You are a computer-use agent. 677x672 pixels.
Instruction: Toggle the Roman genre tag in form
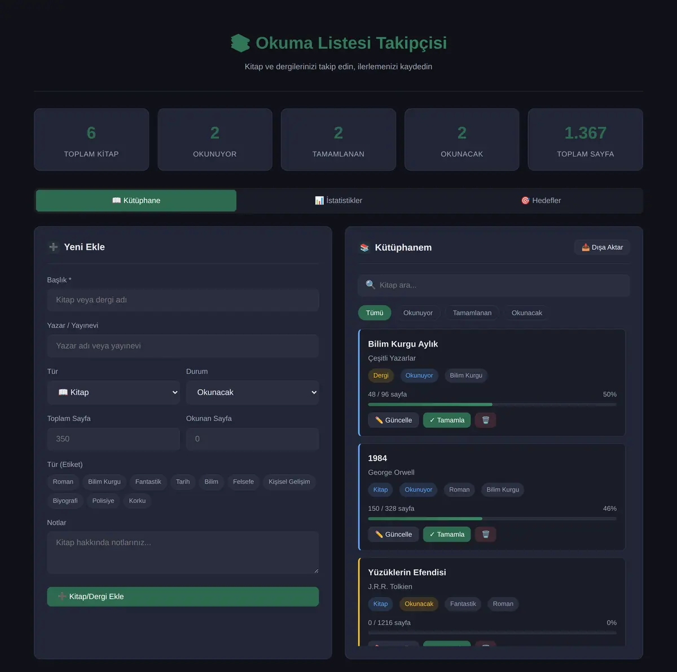pos(63,482)
